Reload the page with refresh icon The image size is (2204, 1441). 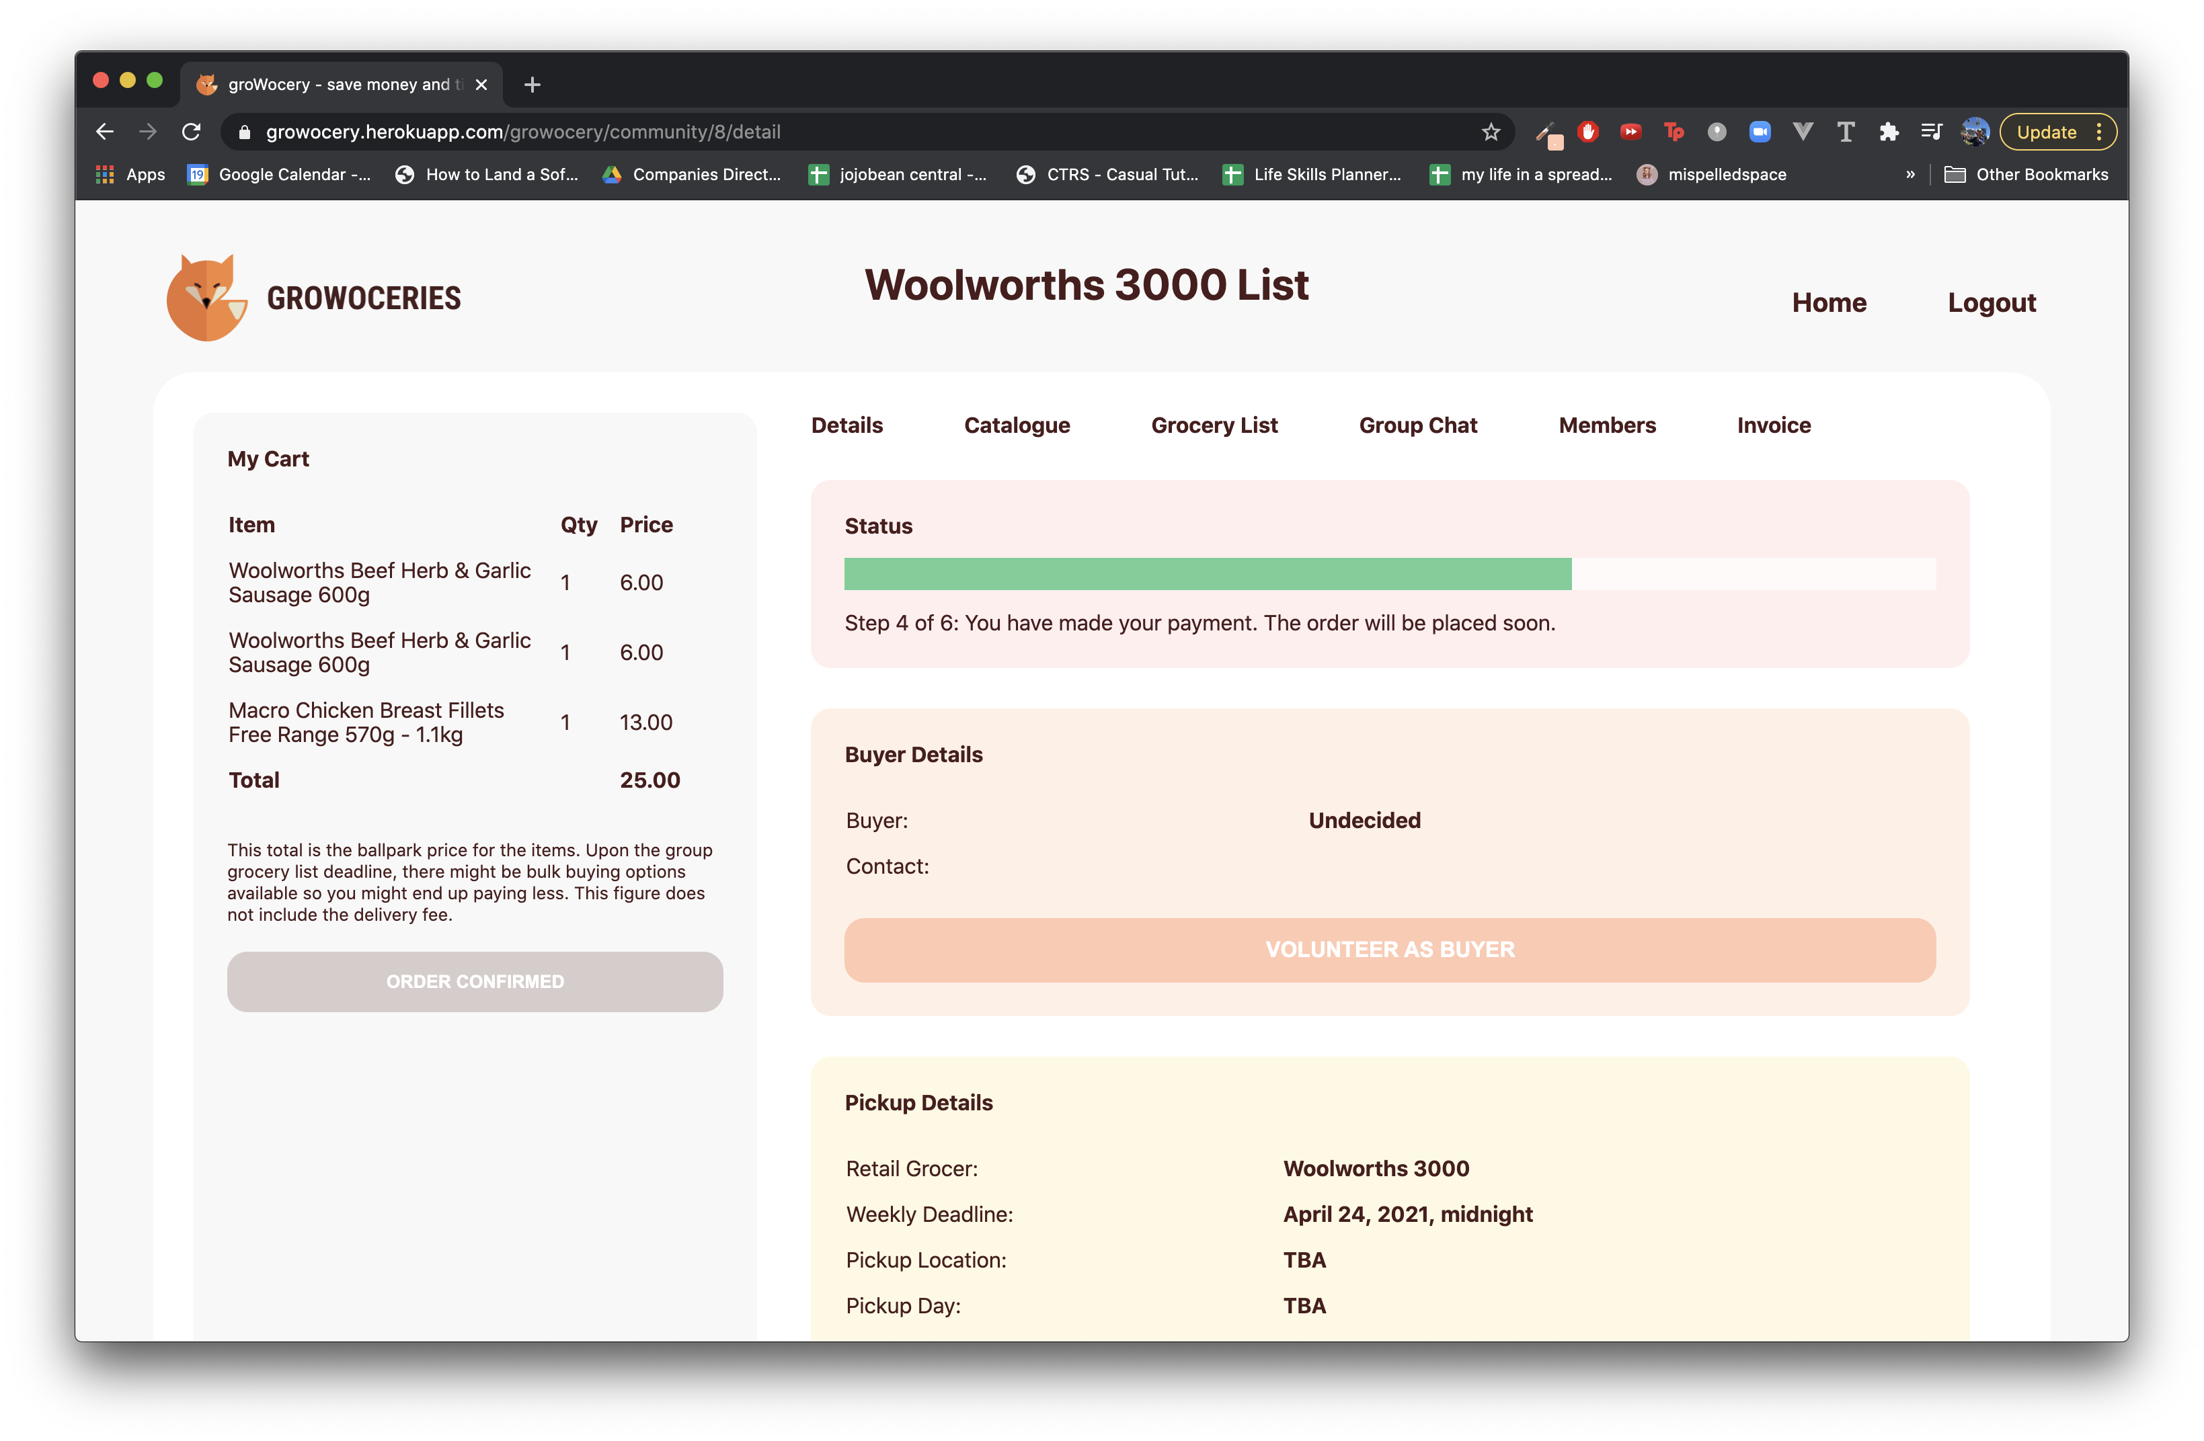pyautogui.click(x=192, y=132)
